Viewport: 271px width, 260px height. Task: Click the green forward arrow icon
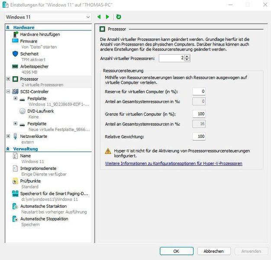pyautogui.click(x=107, y=17)
